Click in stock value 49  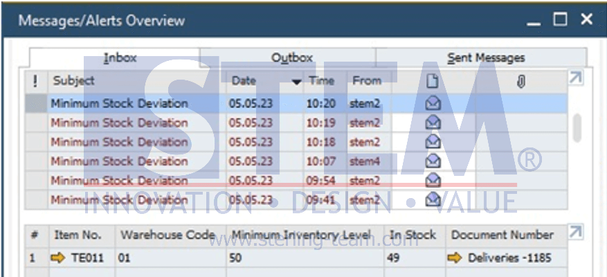tap(415, 258)
